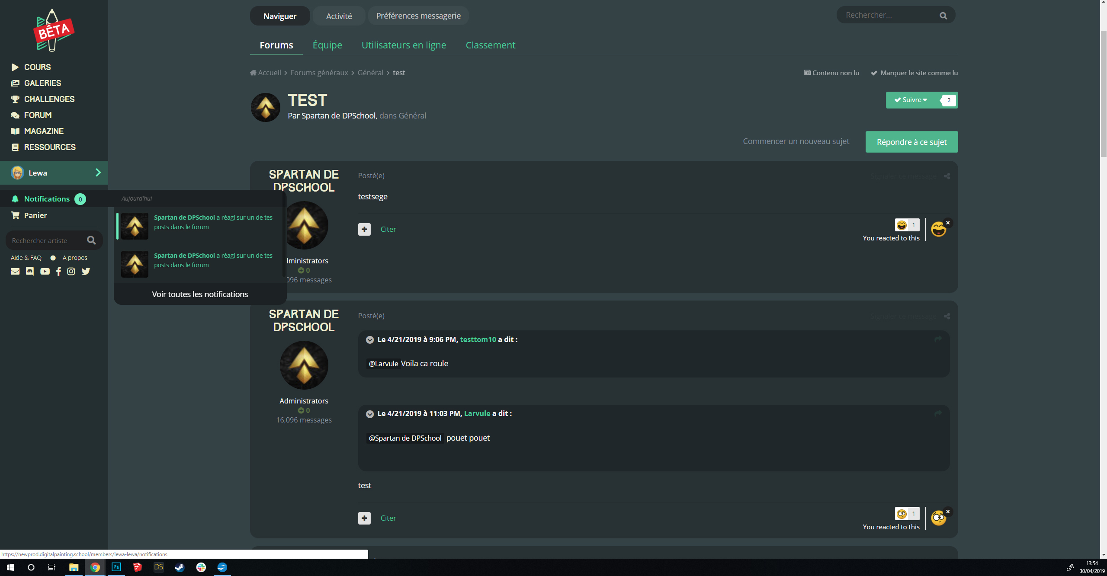
Task: Expand the Lewa user menu chevron
Action: tap(98, 173)
